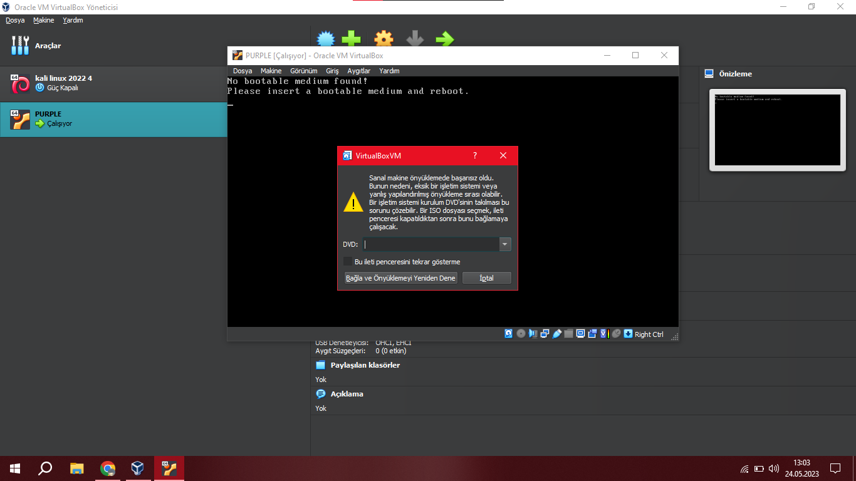Expand the DVD dropdown arrow

(x=505, y=244)
